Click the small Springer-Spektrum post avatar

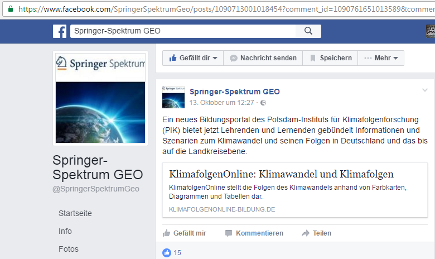click(173, 97)
